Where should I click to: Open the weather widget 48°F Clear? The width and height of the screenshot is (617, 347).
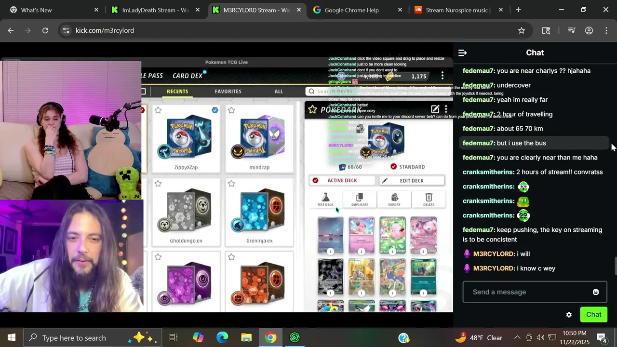click(x=479, y=338)
